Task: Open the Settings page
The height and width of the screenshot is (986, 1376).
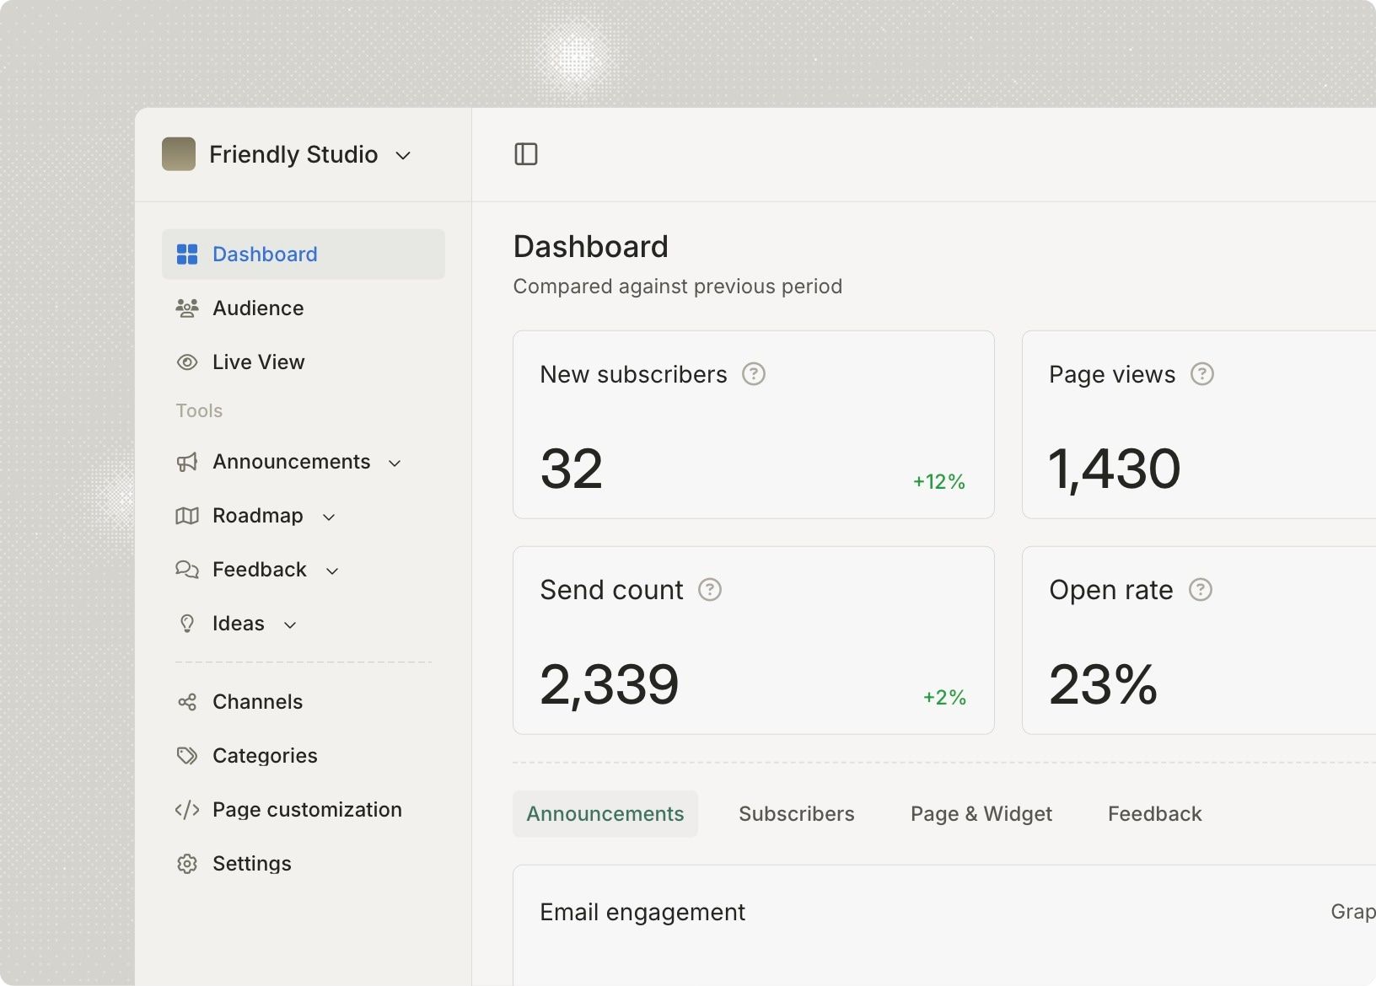Action: tap(252, 864)
